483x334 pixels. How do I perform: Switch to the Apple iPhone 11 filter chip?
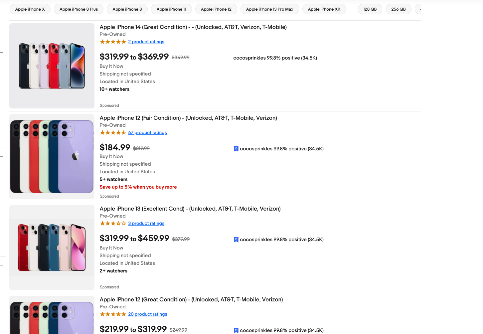pyautogui.click(x=171, y=9)
